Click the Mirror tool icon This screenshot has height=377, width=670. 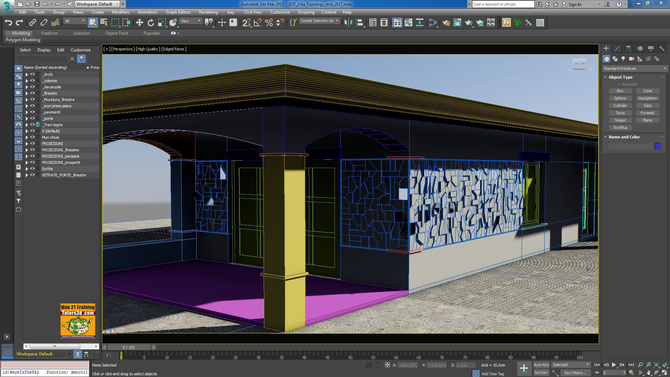[348, 23]
